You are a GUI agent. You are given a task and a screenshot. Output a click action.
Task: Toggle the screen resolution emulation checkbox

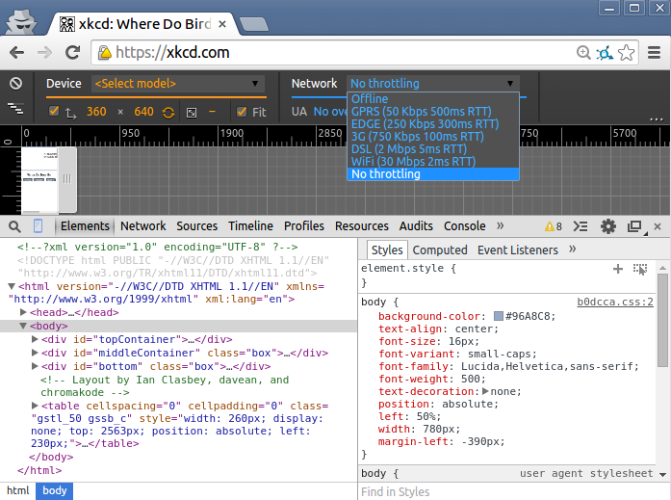[54, 112]
